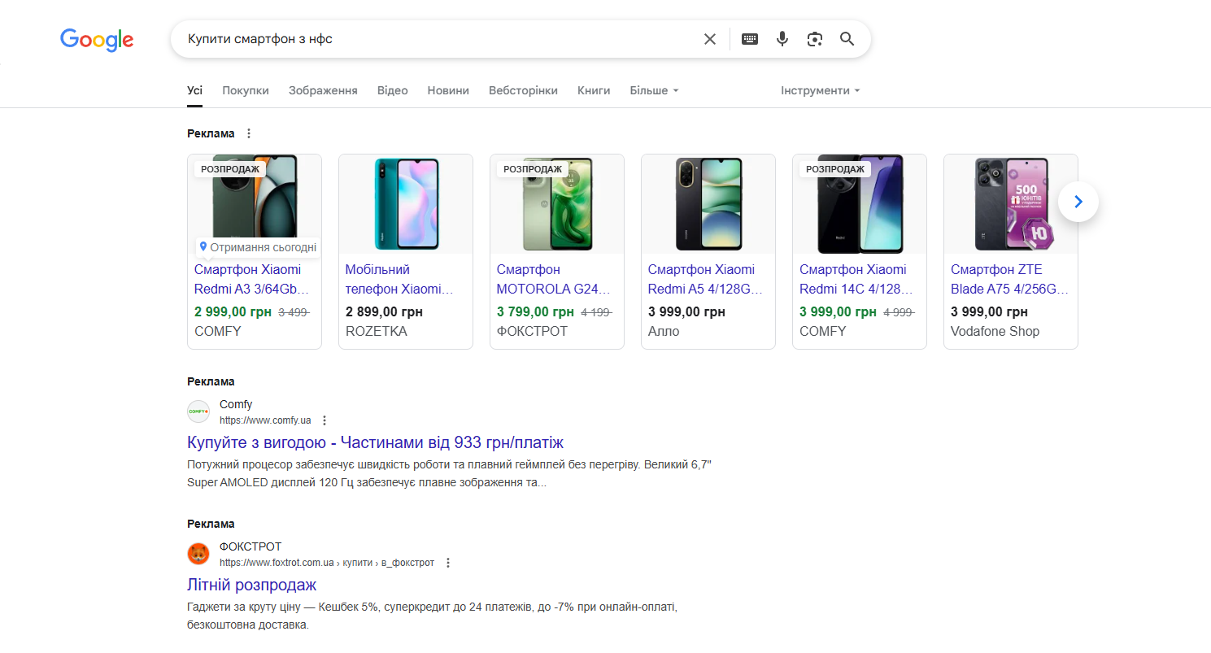Click the Motorola G24 product image
Viewport: 1211px width, 653px height.
(x=557, y=204)
